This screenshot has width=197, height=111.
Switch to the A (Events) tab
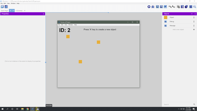pyautogui.click(x=19, y=11)
